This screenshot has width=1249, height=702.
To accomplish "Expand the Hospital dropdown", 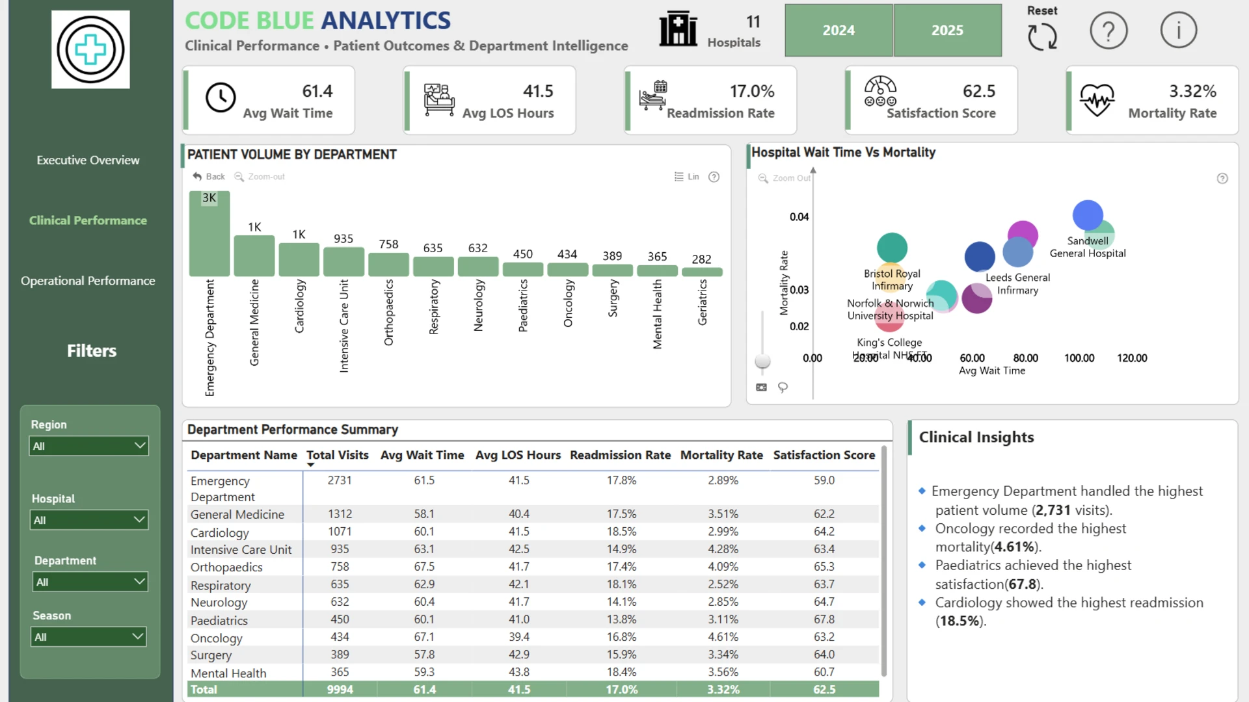I will pyautogui.click(x=89, y=520).
